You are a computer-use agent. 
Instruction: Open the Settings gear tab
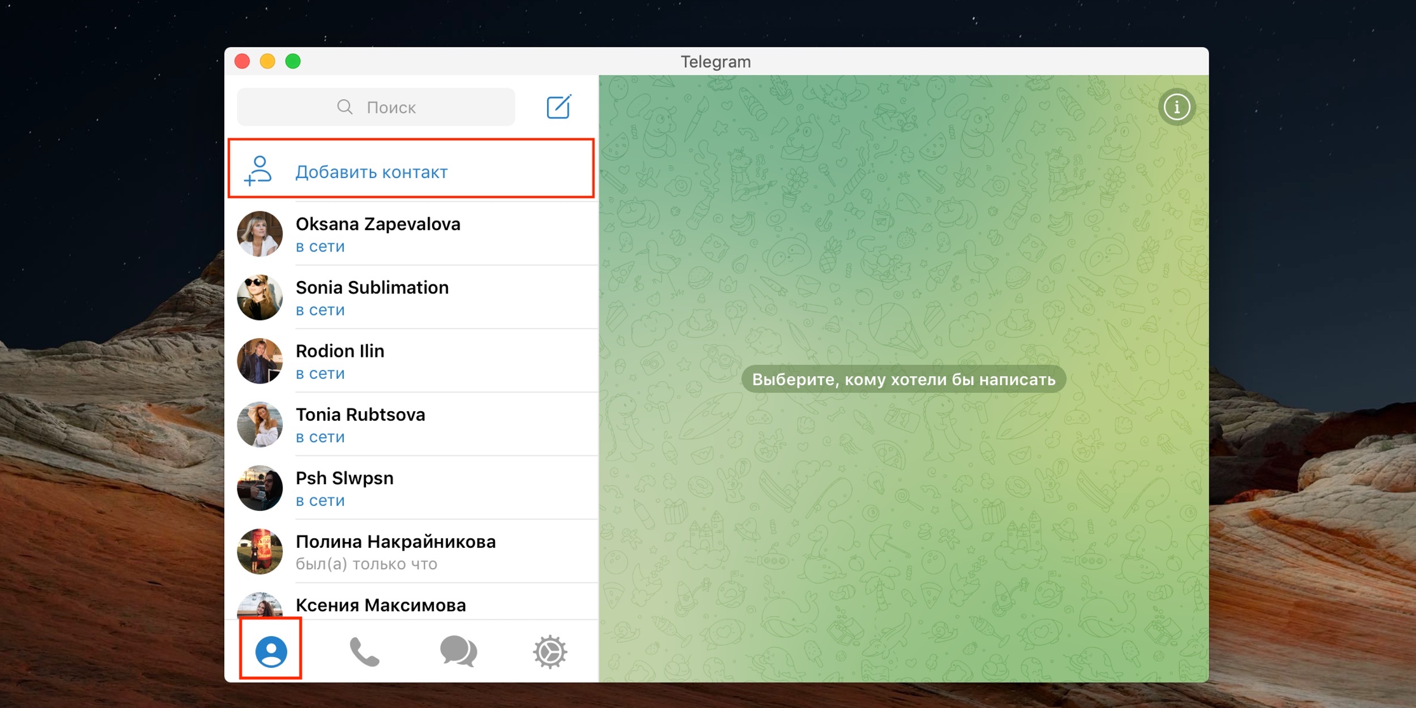tap(550, 651)
